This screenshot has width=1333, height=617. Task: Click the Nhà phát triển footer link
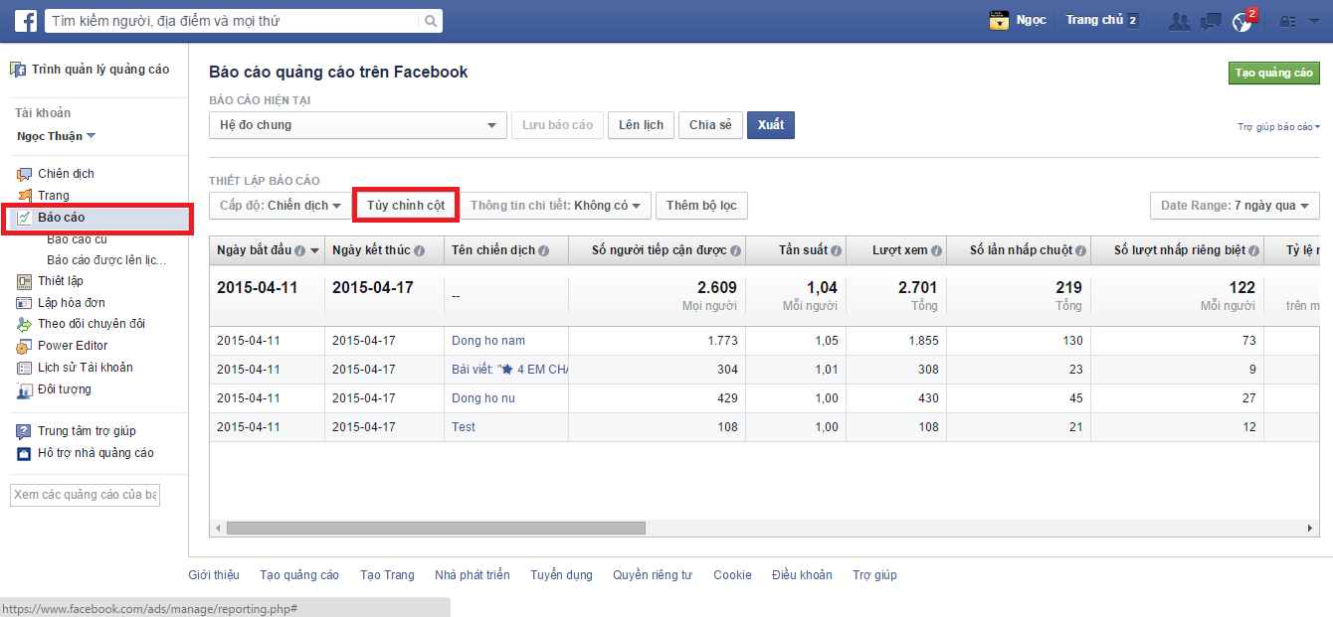pos(473,575)
